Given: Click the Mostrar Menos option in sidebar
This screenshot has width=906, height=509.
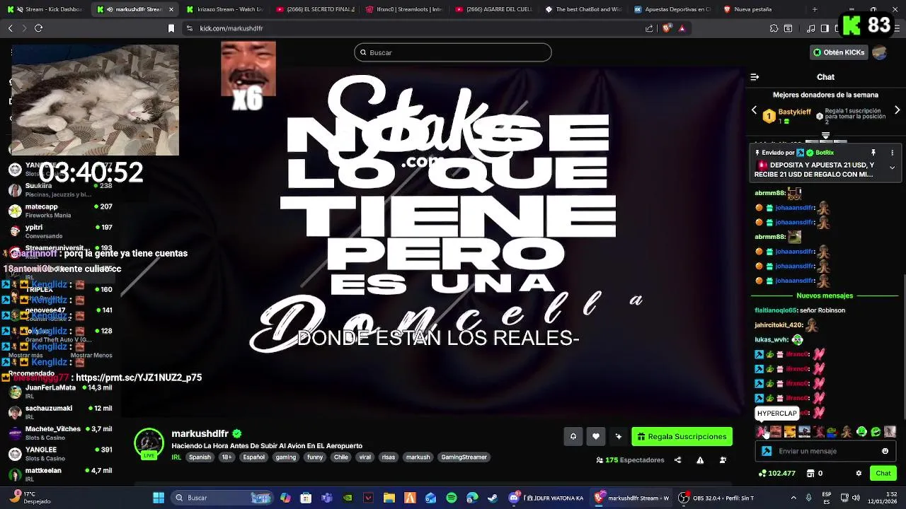Looking at the screenshot, I should coord(91,356).
